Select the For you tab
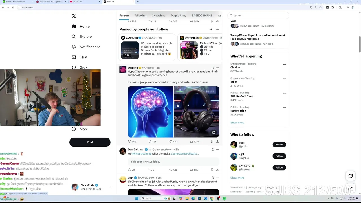 click(124, 16)
